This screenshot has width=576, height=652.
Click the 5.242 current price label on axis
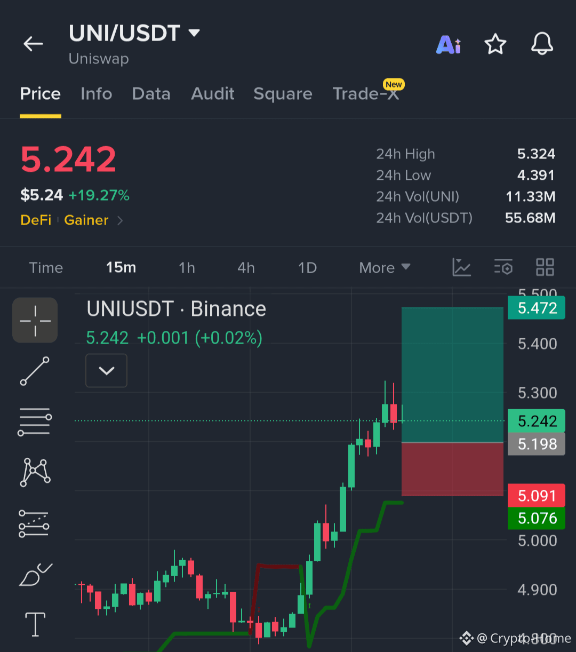click(x=537, y=421)
